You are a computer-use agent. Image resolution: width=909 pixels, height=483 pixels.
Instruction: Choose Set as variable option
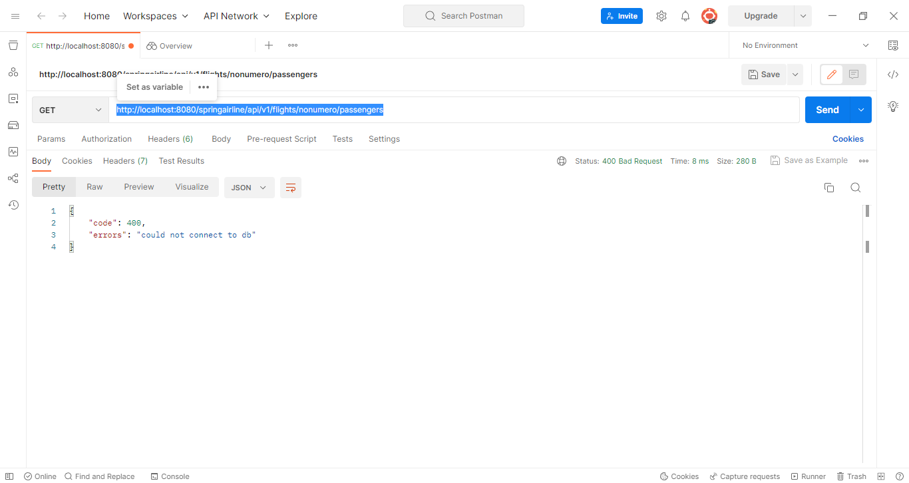pos(154,86)
